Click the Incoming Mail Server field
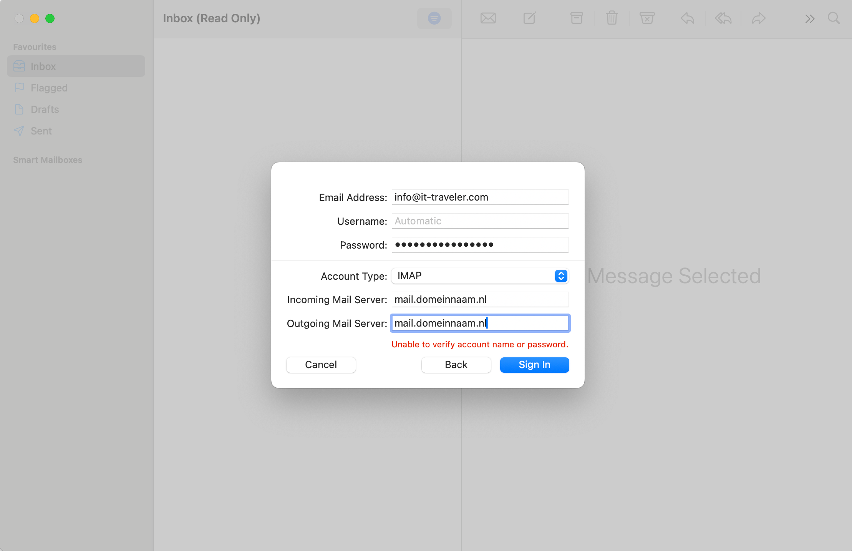 coord(480,300)
